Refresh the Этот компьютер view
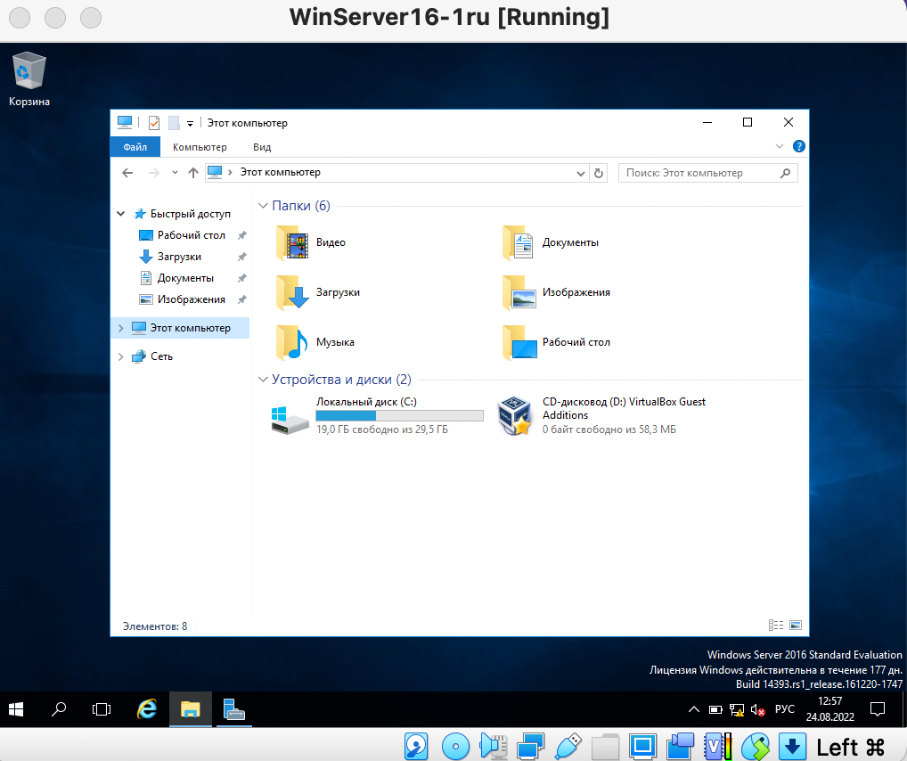907x761 pixels. (x=599, y=173)
